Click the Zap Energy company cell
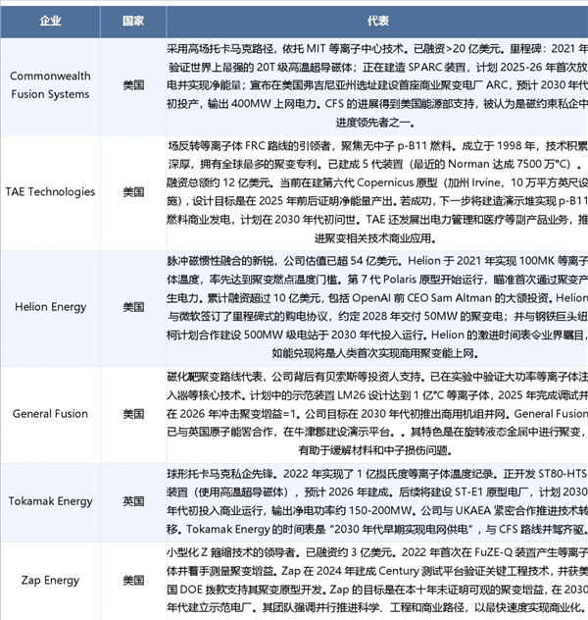The height and width of the screenshot is (620, 588). click(x=50, y=581)
